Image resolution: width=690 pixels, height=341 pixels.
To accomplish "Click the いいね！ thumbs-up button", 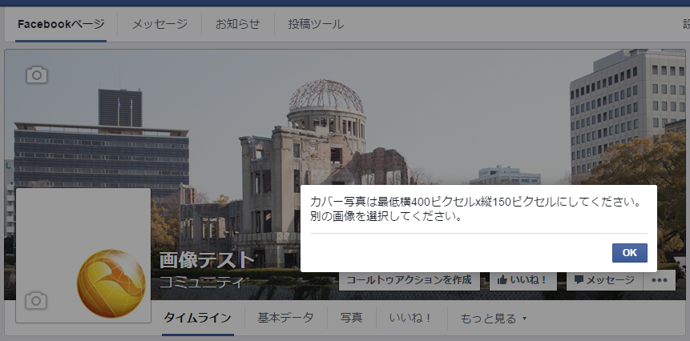I will tap(523, 280).
